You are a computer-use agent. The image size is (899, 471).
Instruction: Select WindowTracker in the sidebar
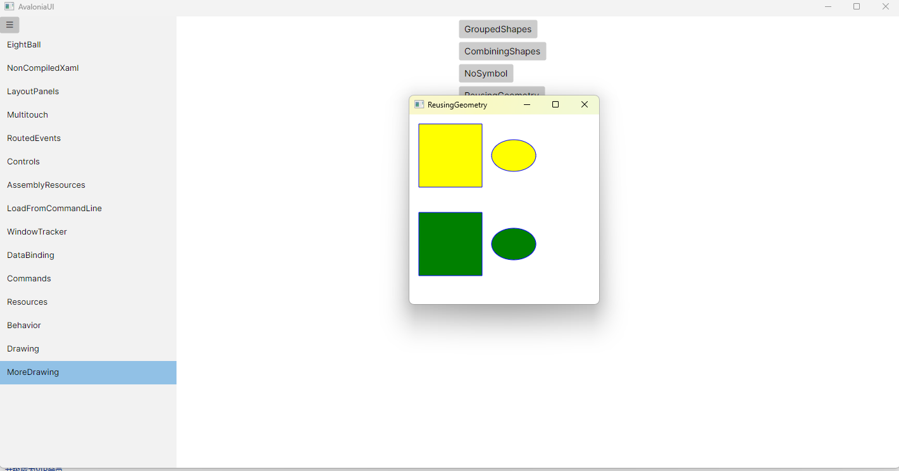click(88, 232)
